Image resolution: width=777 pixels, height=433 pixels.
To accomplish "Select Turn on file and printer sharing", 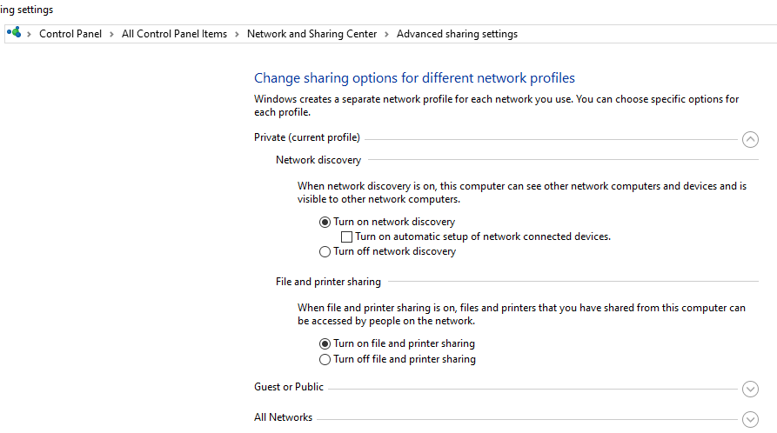I will (x=325, y=343).
